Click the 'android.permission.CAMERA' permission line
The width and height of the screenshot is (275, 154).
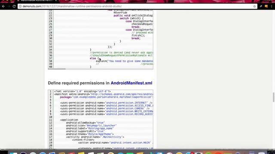pyautogui.click(x=105, y=108)
